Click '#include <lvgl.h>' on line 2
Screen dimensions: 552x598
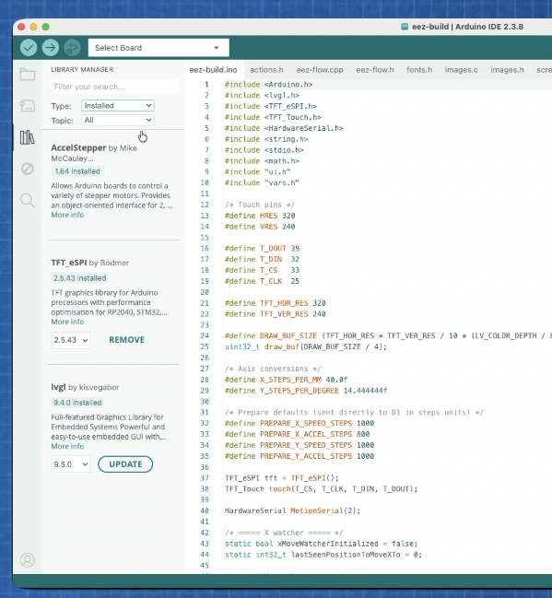tap(262, 95)
